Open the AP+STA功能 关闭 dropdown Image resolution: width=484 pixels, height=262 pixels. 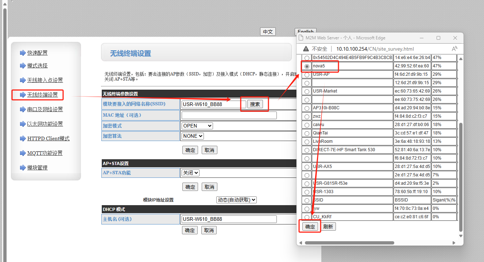[x=190, y=173]
